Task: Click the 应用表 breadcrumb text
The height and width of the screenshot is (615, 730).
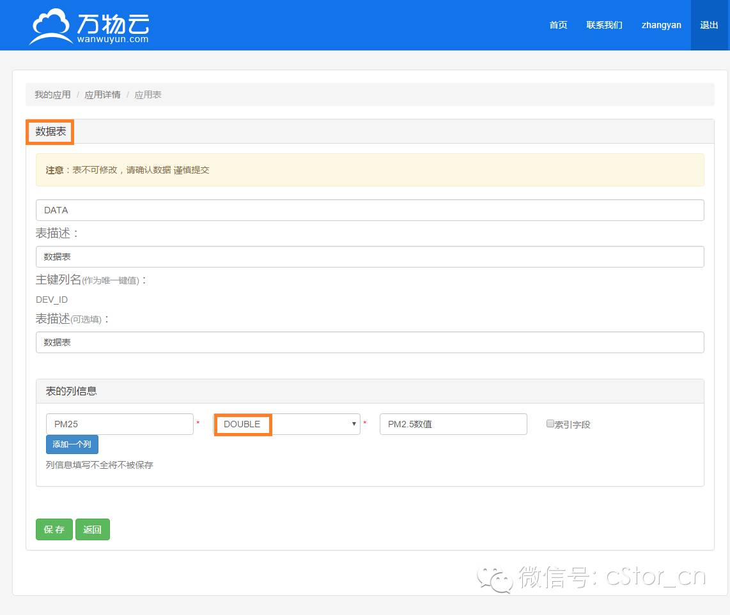Action: (x=148, y=95)
